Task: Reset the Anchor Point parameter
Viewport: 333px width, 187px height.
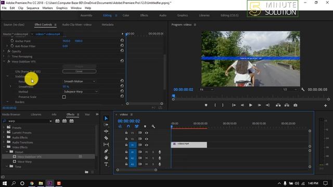Action: point(122,41)
